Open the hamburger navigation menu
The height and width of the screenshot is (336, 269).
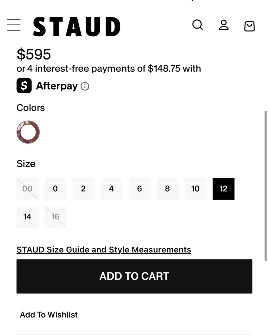[x=14, y=25]
